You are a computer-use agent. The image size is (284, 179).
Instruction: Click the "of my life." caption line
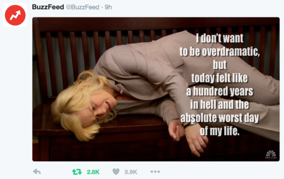tap(220, 131)
